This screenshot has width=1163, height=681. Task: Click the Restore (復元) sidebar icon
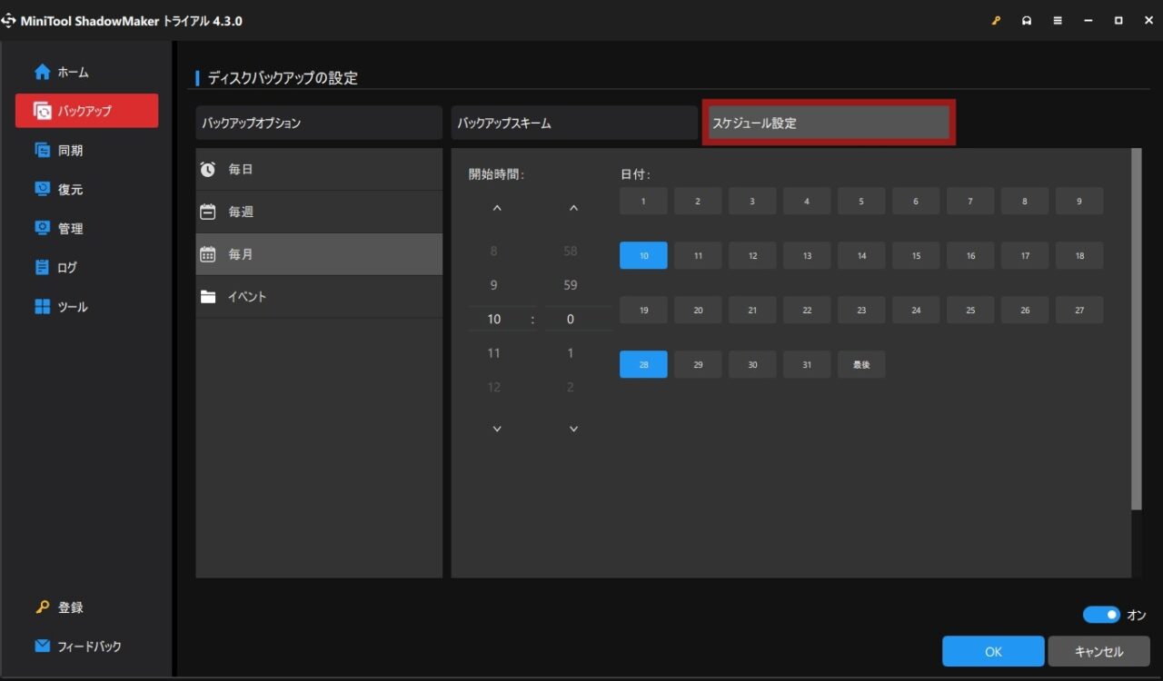tap(42, 189)
